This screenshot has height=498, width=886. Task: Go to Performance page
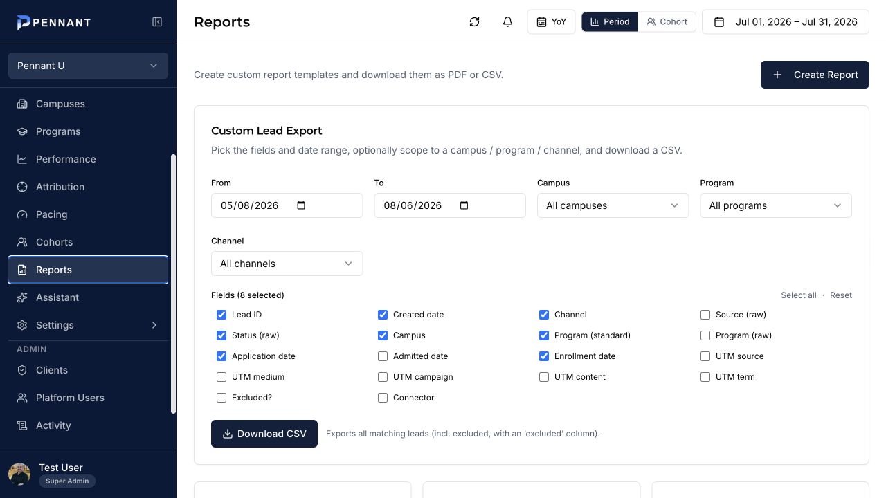click(88, 159)
